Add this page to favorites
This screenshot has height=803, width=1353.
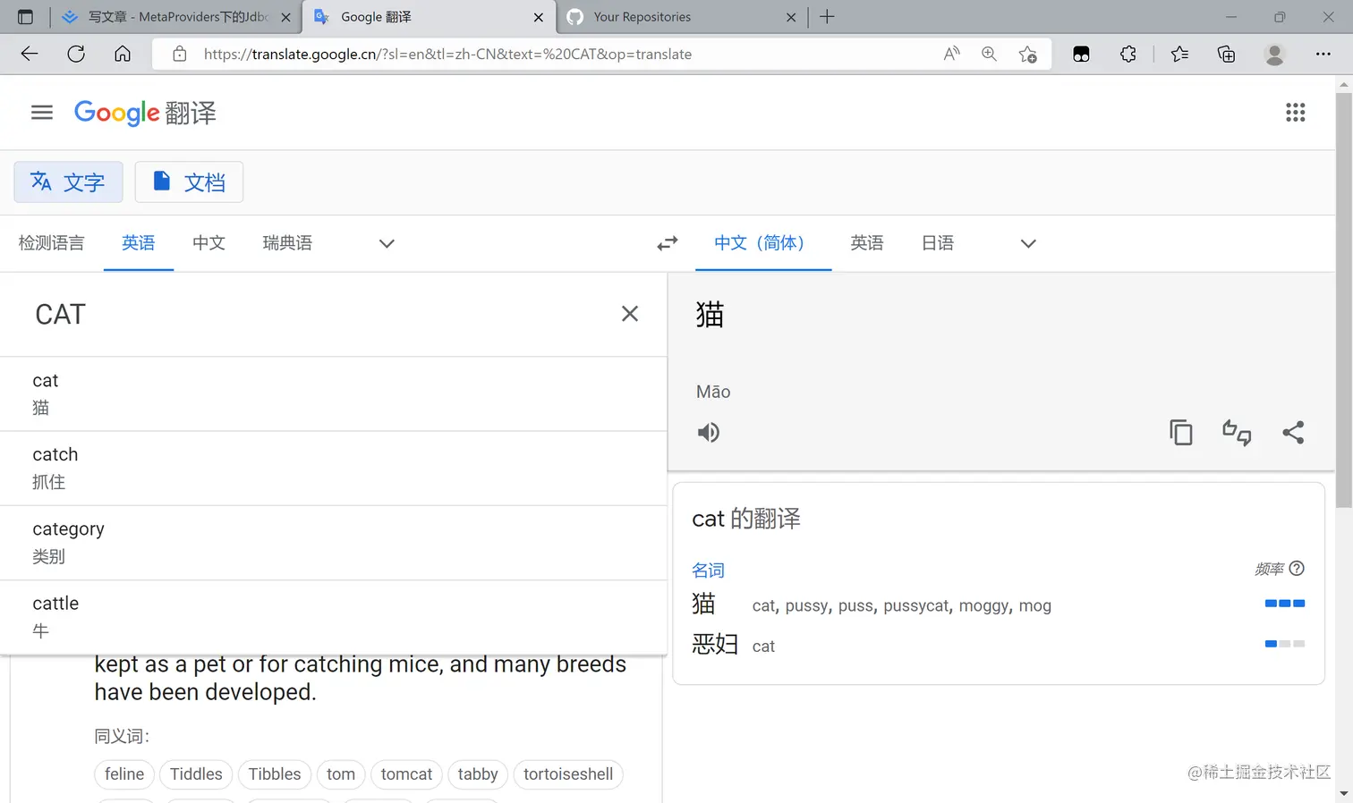pyautogui.click(x=1028, y=54)
